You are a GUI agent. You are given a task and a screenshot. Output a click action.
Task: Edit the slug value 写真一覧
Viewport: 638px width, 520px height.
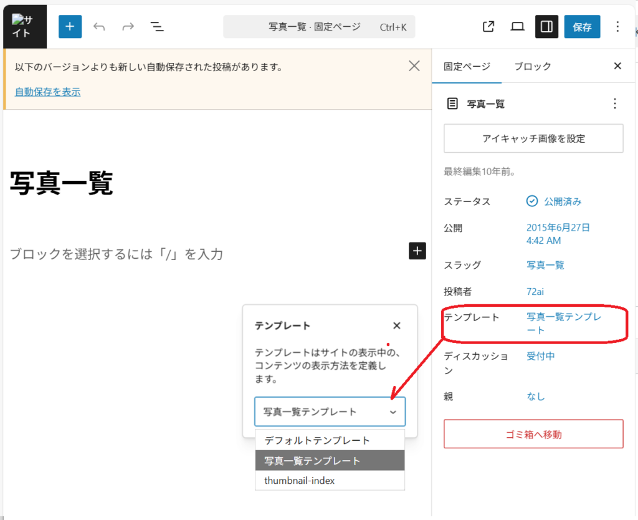[x=545, y=265]
